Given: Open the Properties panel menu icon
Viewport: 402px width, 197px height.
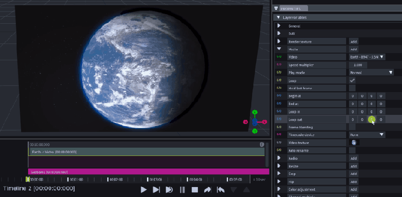Looking at the screenshot, I should tap(276, 8).
